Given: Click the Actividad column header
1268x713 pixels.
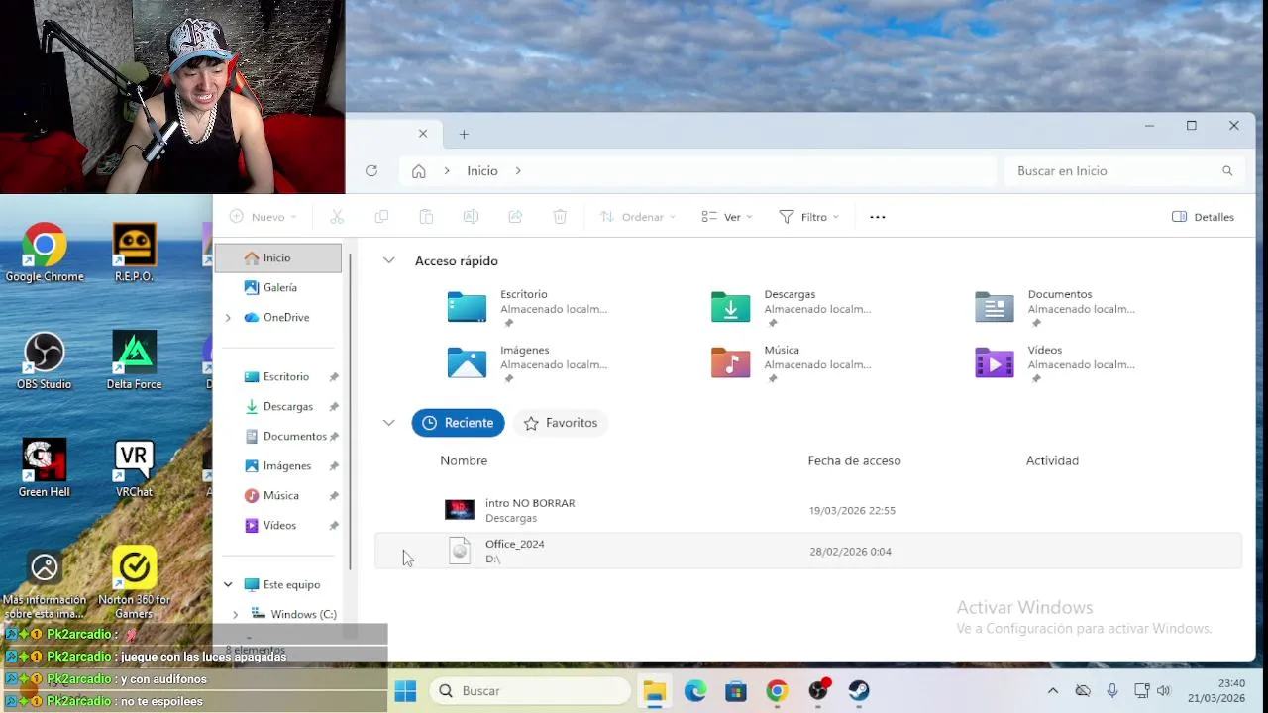Looking at the screenshot, I should pos(1052,460).
